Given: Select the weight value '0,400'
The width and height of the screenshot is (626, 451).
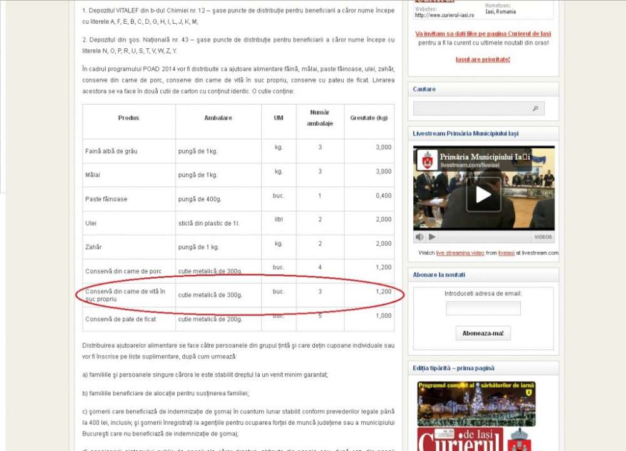Looking at the screenshot, I should 384,195.
